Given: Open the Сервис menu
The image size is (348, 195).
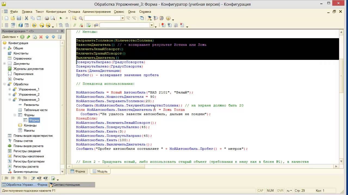Looking at the screenshot, I should click(119, 12).
